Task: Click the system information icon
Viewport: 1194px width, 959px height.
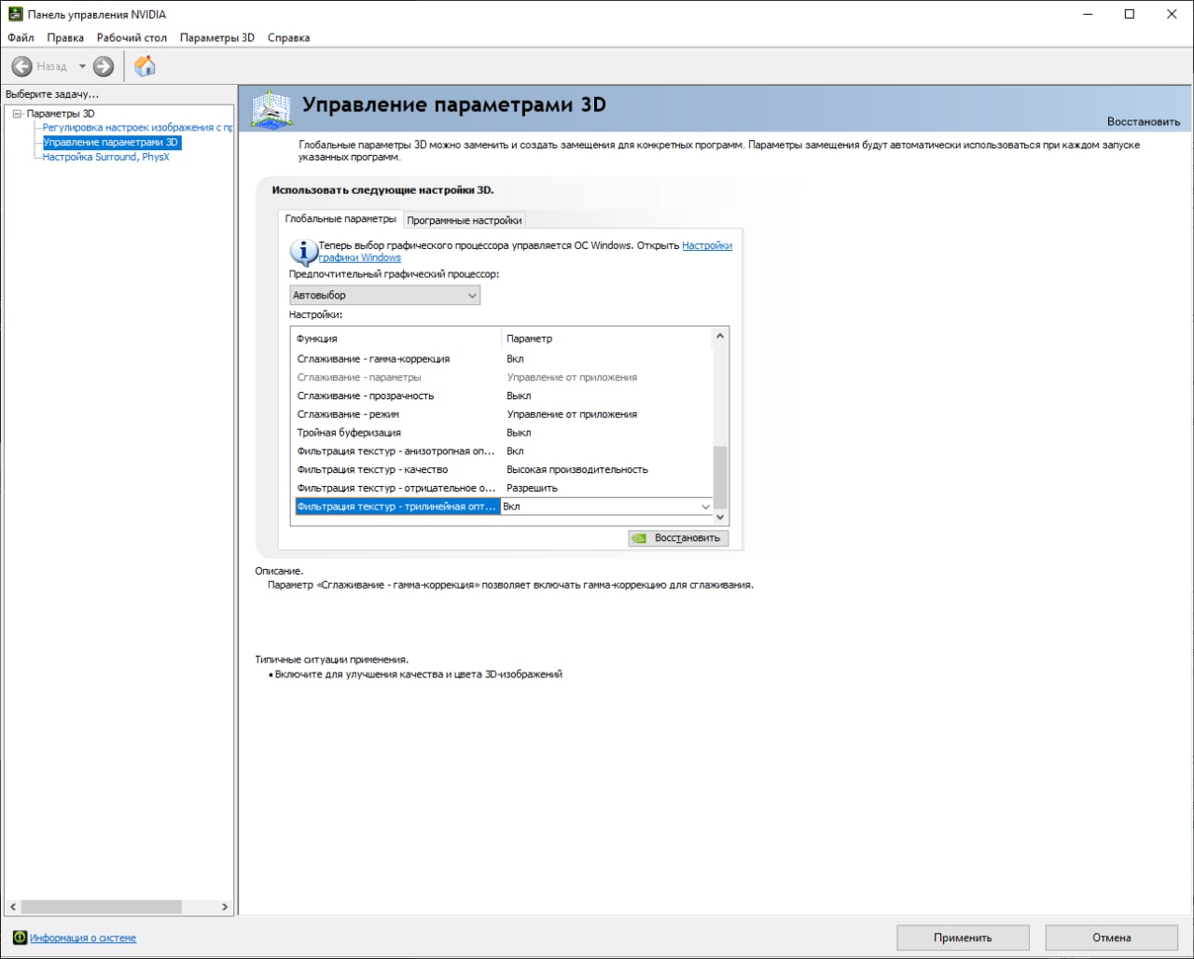Action: [20, 938]
